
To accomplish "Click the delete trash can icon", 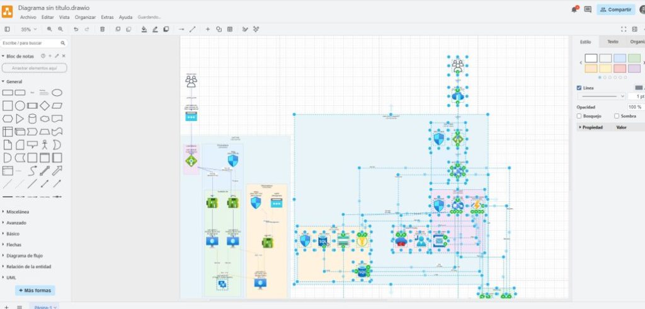I will pyautogui.click(x=103, y=29).
